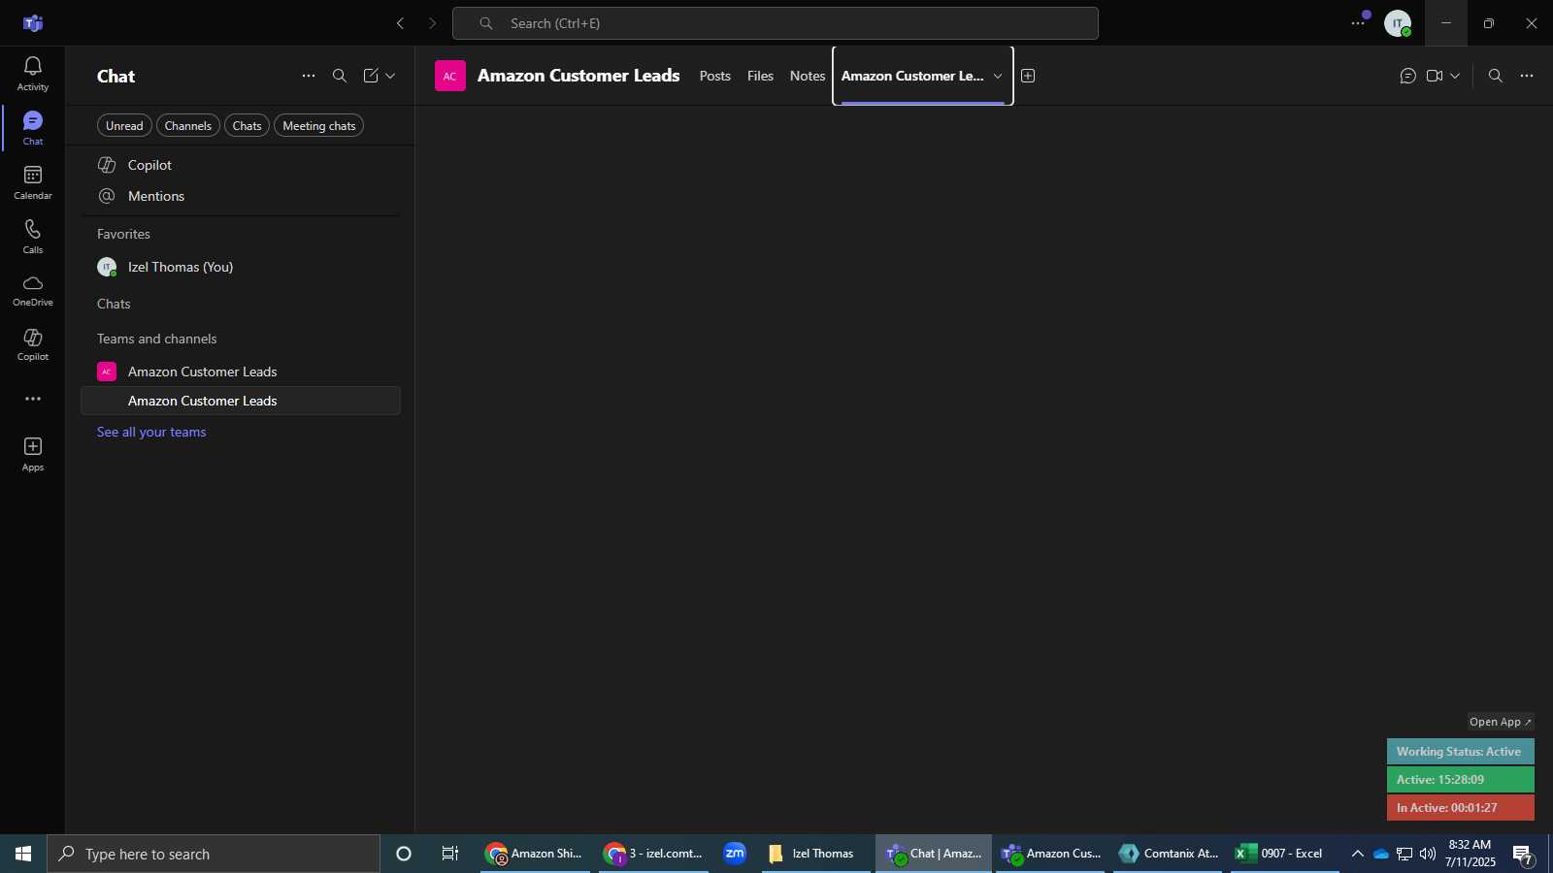1553x873 pixels.
Task: Collapse the Teams and channels section
Action: [157, 339]
